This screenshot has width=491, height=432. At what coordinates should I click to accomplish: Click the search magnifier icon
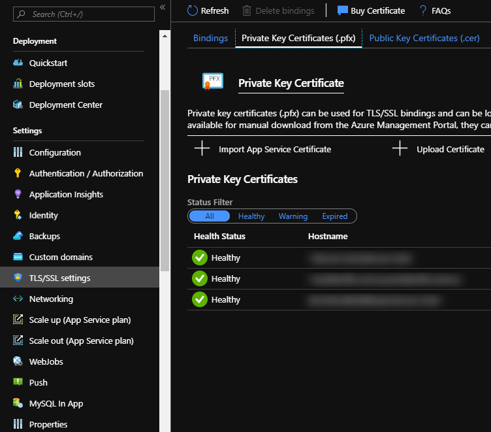coord(22,14)
